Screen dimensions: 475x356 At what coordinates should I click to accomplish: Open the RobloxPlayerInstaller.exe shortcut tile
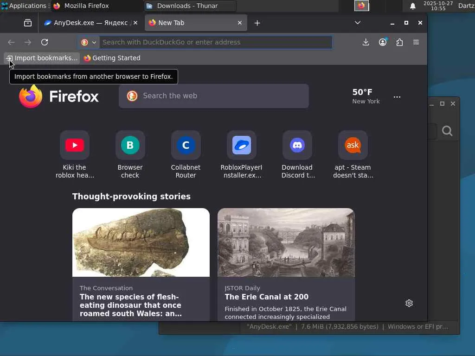241,155
